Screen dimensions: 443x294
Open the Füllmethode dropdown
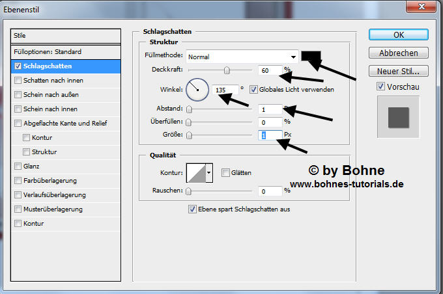(242, 57)
